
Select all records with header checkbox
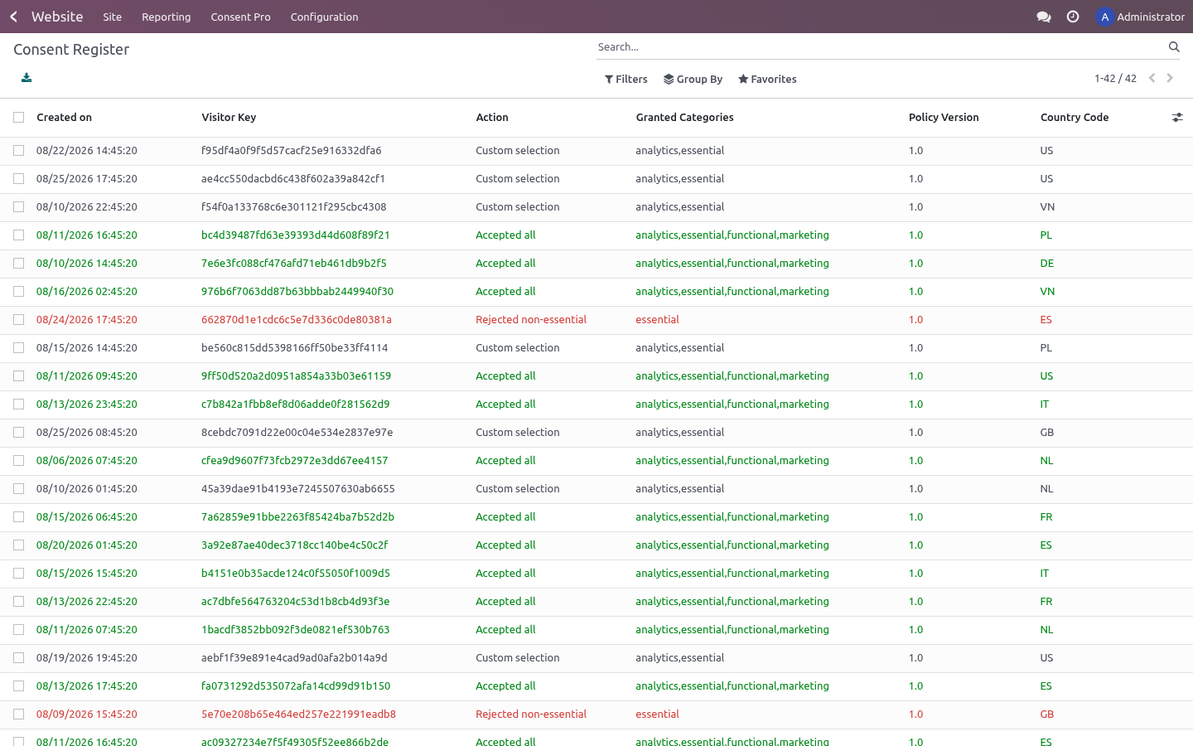[19, 118]
